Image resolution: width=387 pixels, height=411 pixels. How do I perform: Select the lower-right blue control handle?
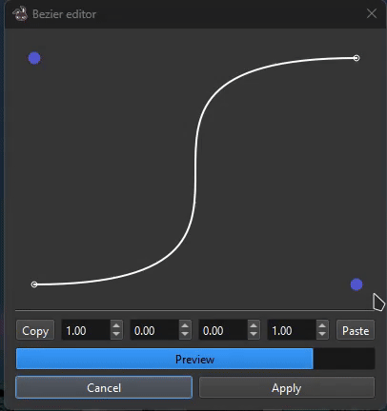[356, 284]
